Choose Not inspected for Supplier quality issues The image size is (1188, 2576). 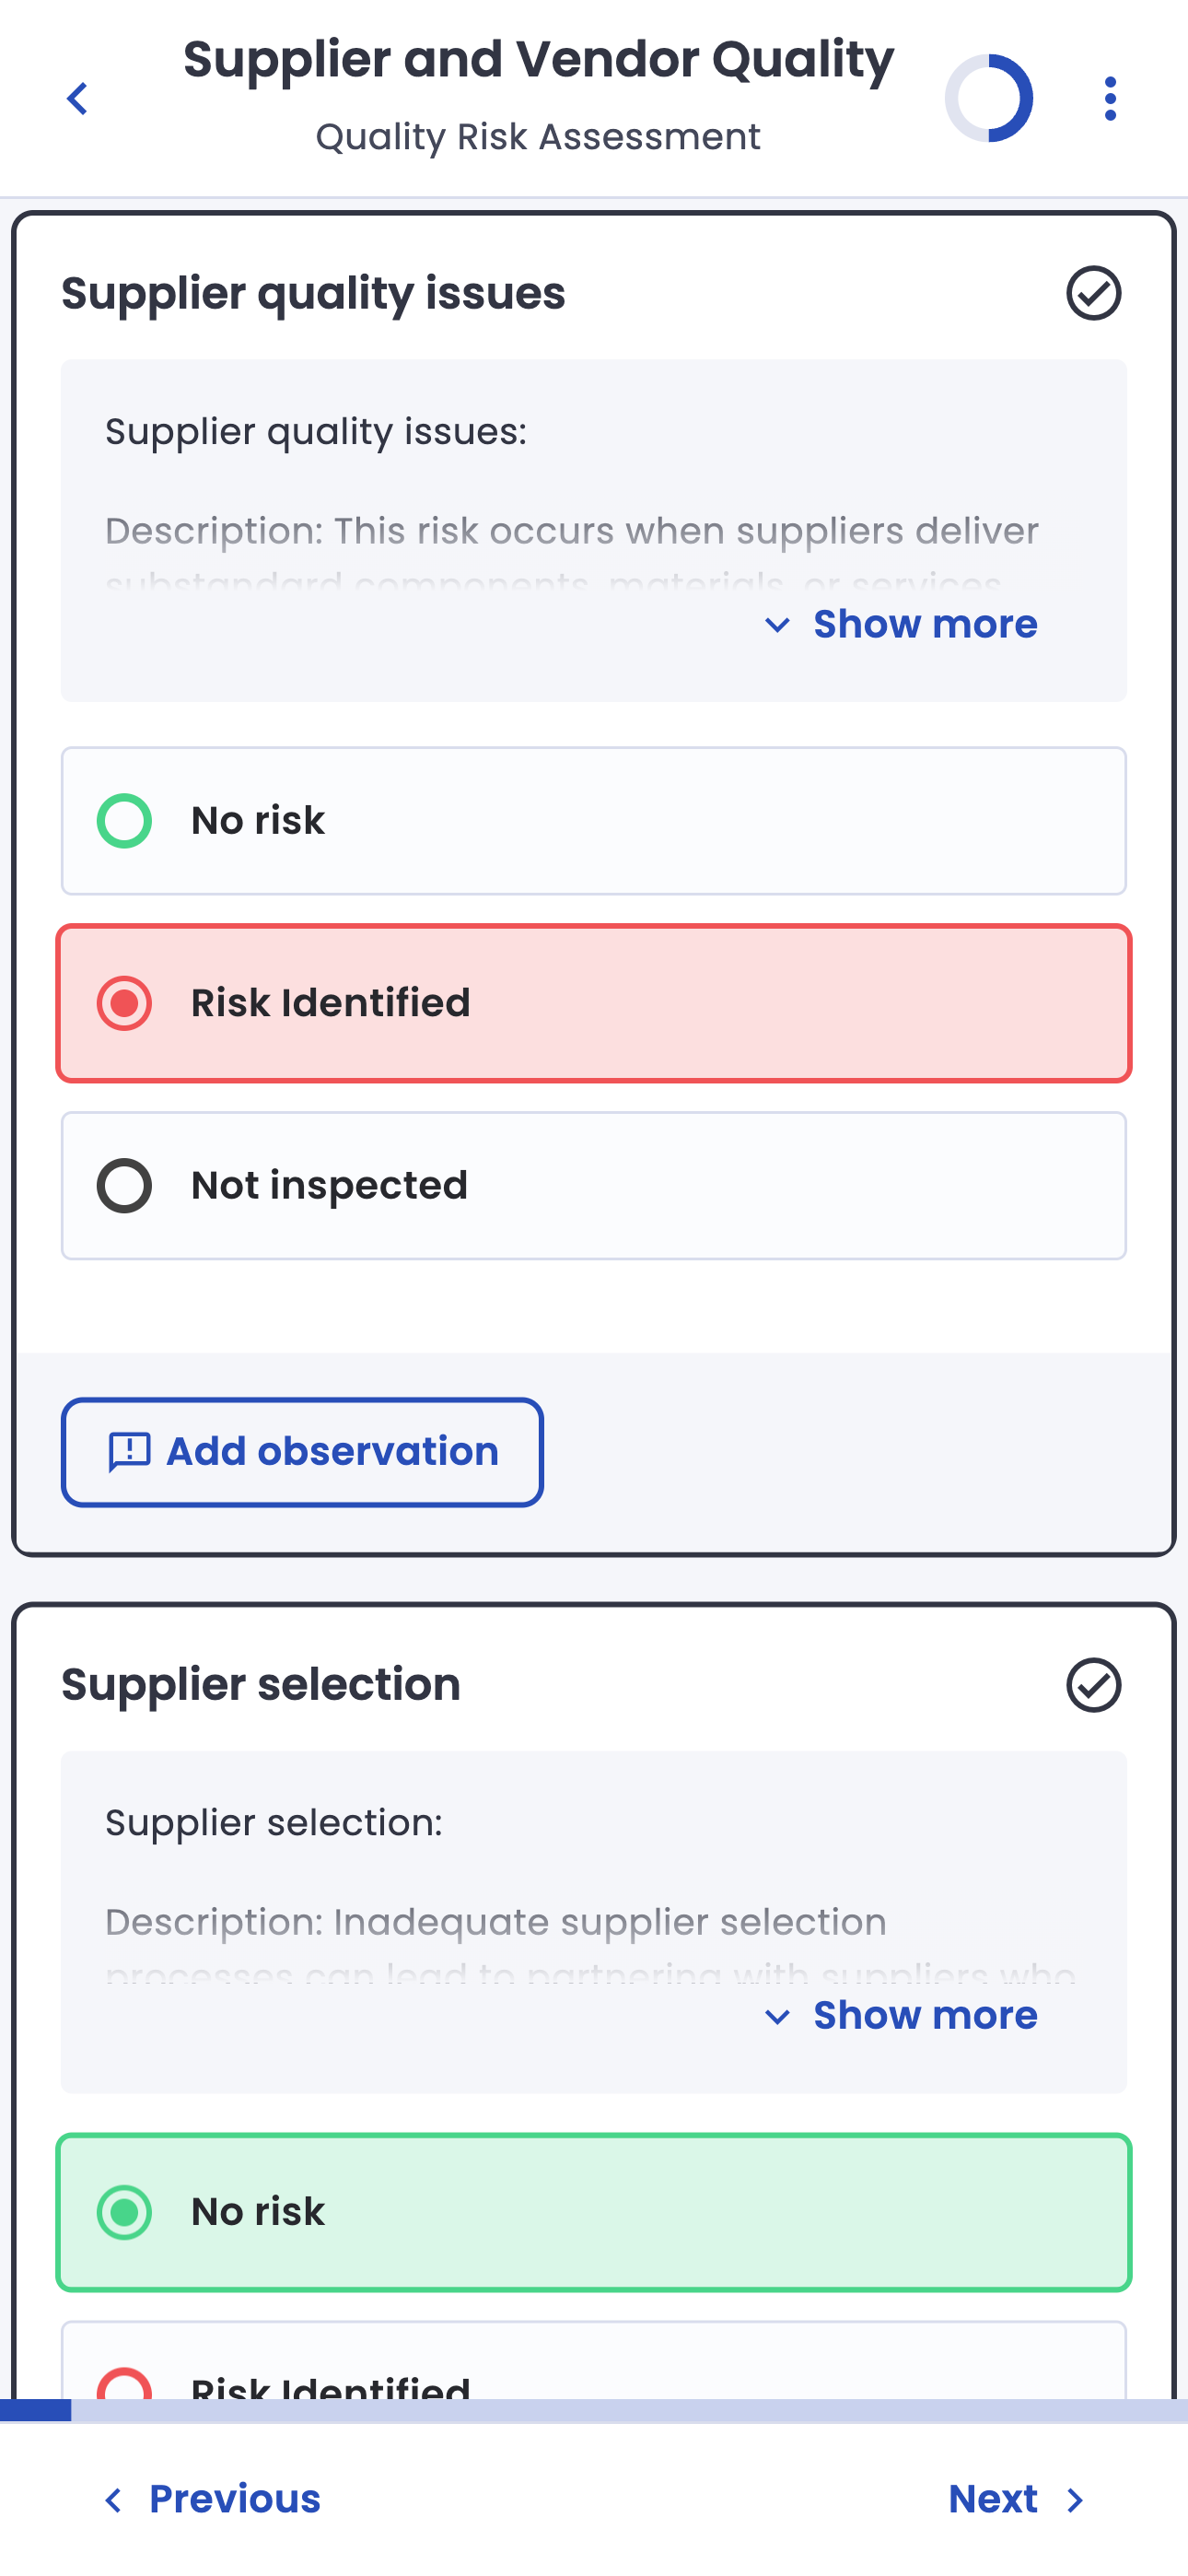click(x=593, y=1186)
